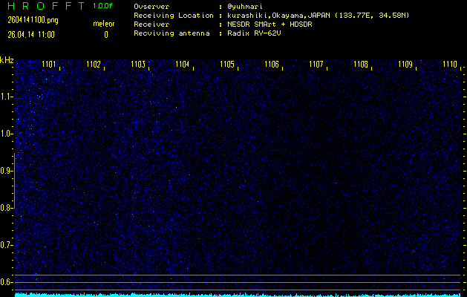Image resolution: width=467 pixels, height=297 pixels.
Task: Click the 1109 time marker
Action: coord(405,65)
